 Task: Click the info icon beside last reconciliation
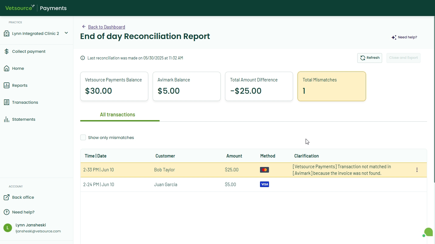[83, 58]
